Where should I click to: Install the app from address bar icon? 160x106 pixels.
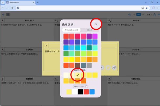pyautogui.click(x=143, y=8)
